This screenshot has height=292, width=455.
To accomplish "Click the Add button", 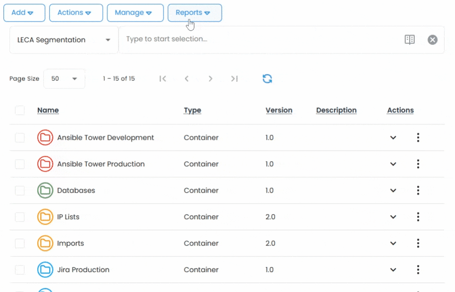I will [x=24, y=13].
